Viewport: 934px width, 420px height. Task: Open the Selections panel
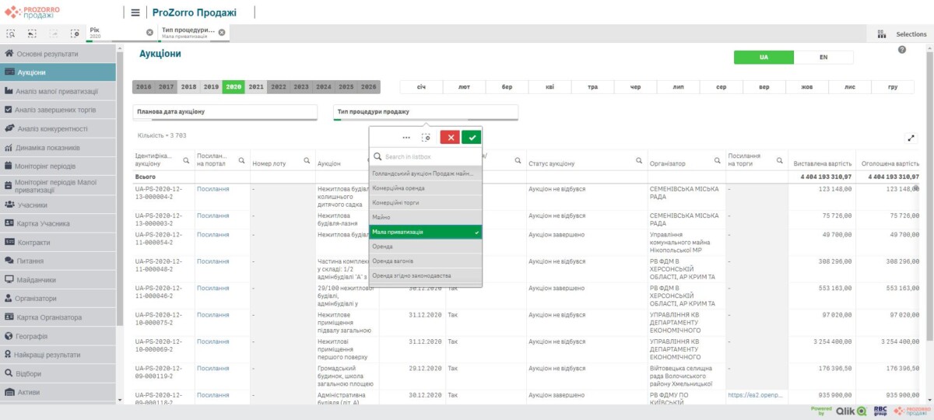click(902, 33)
